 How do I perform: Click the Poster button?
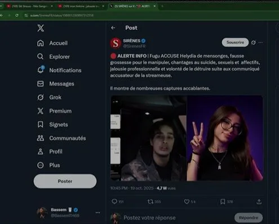tap(65, 181)
